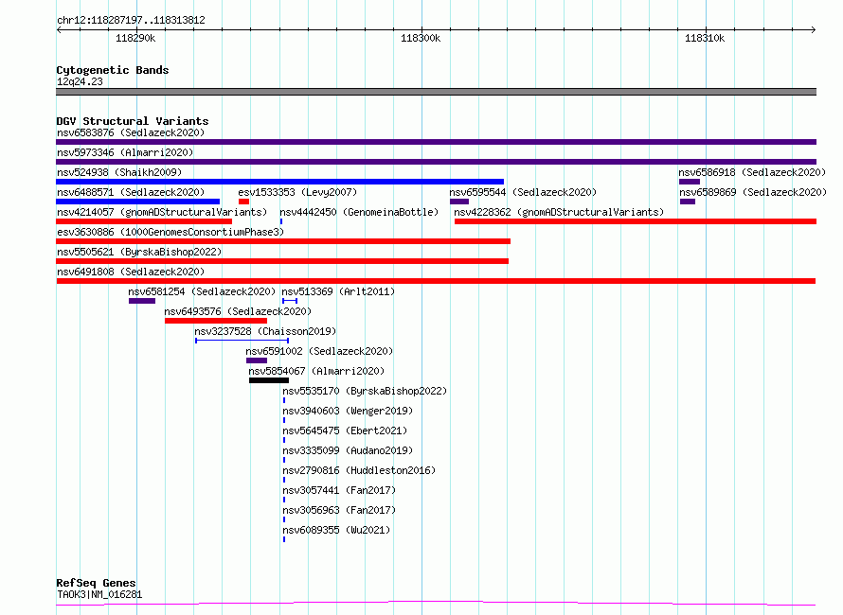The height and width of the screenshot is (615, 843).
Task: Open TAOK3|NM_016281 gene label
Action: [99, 594]
